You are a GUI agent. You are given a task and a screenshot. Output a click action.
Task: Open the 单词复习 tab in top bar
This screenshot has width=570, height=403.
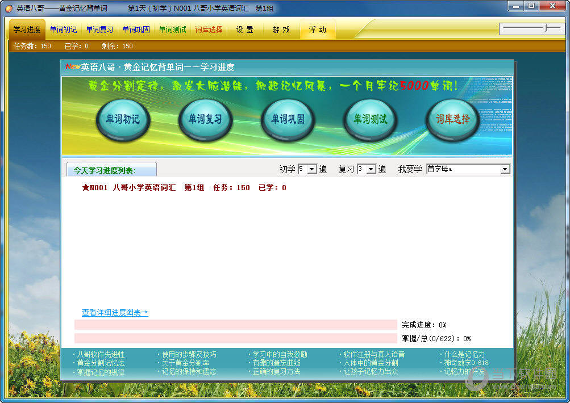click(99, 30)
